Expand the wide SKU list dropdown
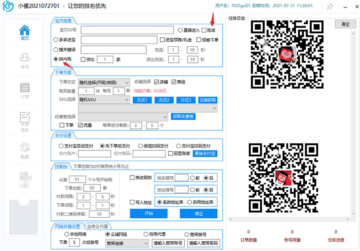Viewport: 360px width, 251px height. (148, 108)
